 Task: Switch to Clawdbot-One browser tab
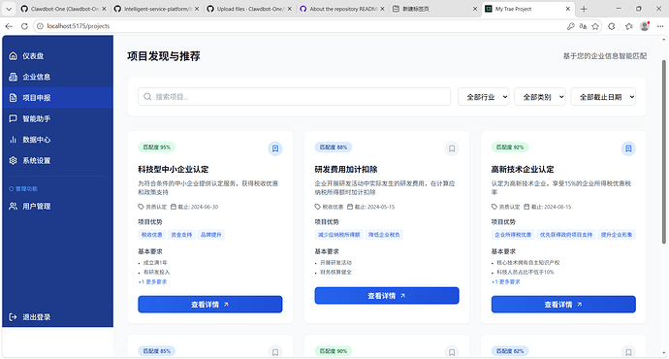tap(63, 9)
